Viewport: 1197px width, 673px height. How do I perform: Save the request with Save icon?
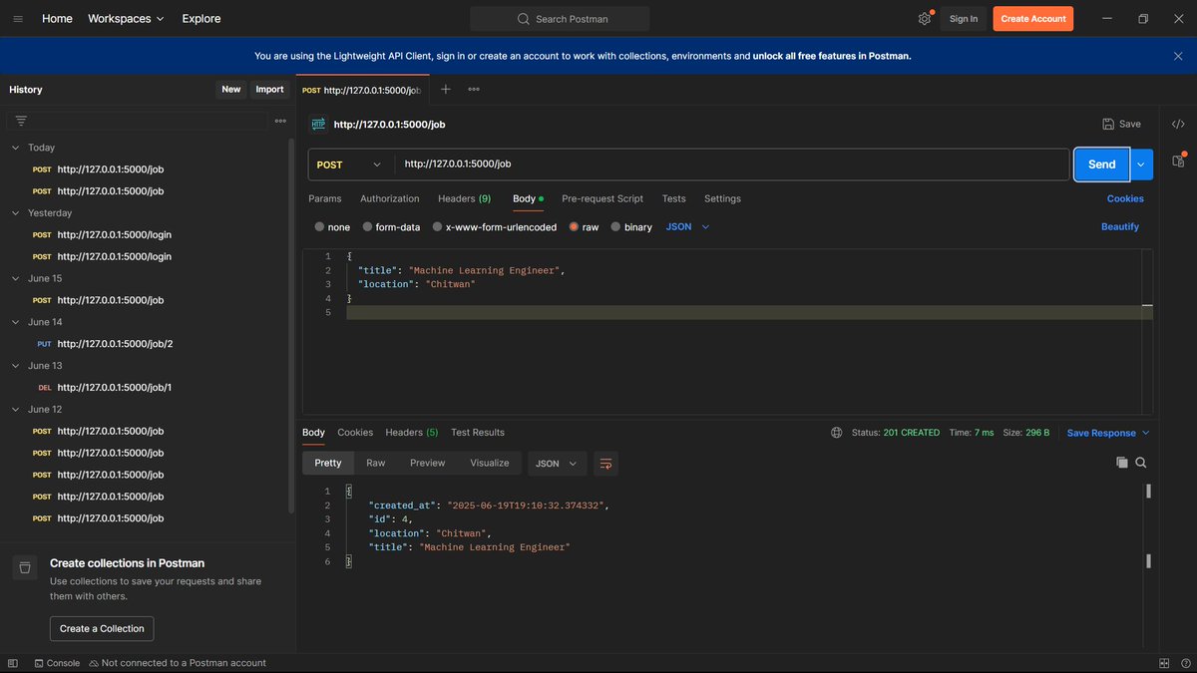point(1121,124)
